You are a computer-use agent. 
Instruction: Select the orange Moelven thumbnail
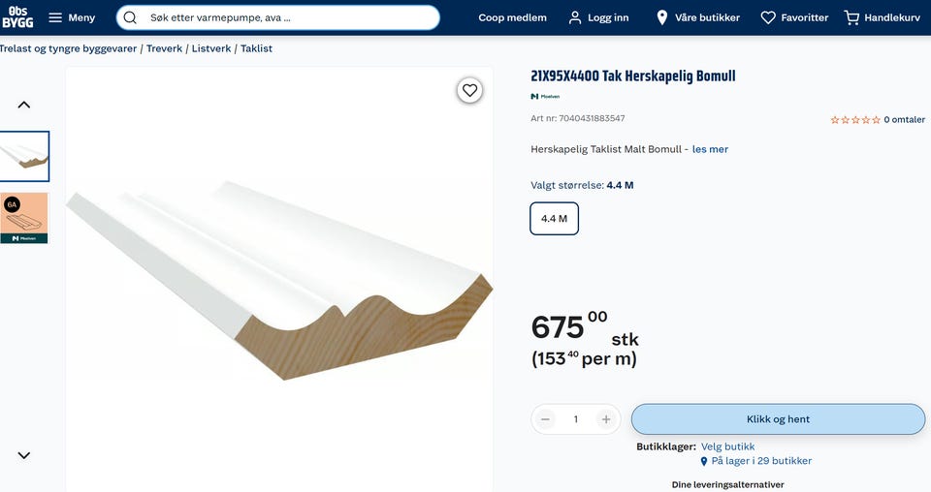pyautogui.click(x=24, y=217)
